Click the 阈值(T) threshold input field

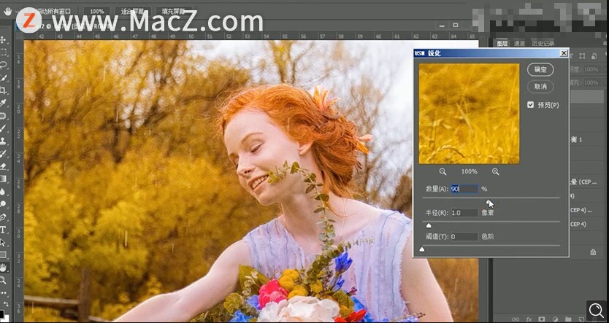(x=464, y=236)
